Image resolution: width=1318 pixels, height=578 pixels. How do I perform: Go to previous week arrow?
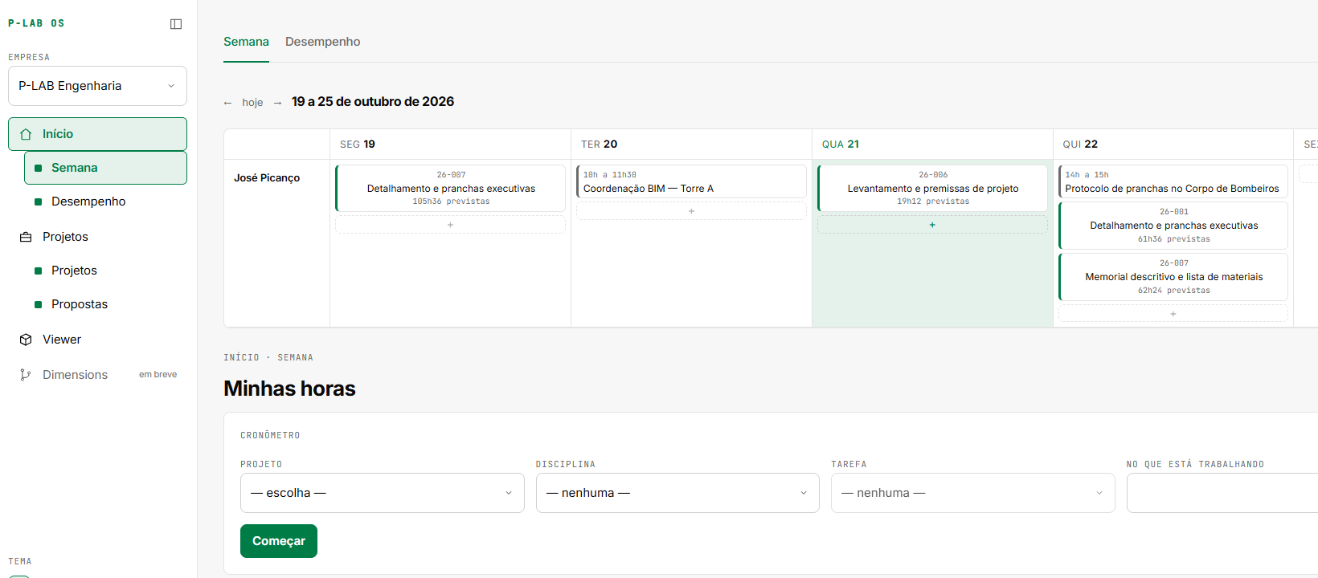pyautogui.click(x=227, y=103)
